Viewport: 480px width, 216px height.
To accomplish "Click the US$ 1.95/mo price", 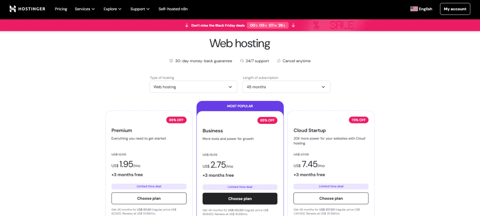I will pyautogui.click(x=126, y=165).
